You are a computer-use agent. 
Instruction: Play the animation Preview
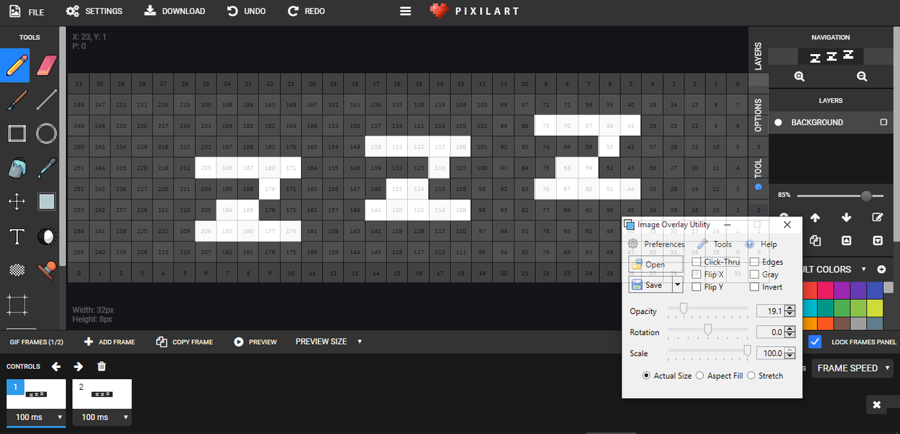(x=255, y=342)
